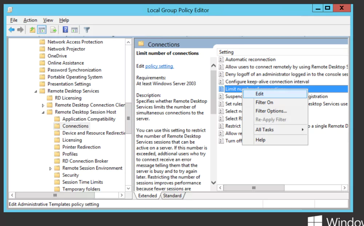Image resolution: width=364 pixels, height=226 pixels.
Task: Click the settings list scroll right arrow
Action: [344, 188]
